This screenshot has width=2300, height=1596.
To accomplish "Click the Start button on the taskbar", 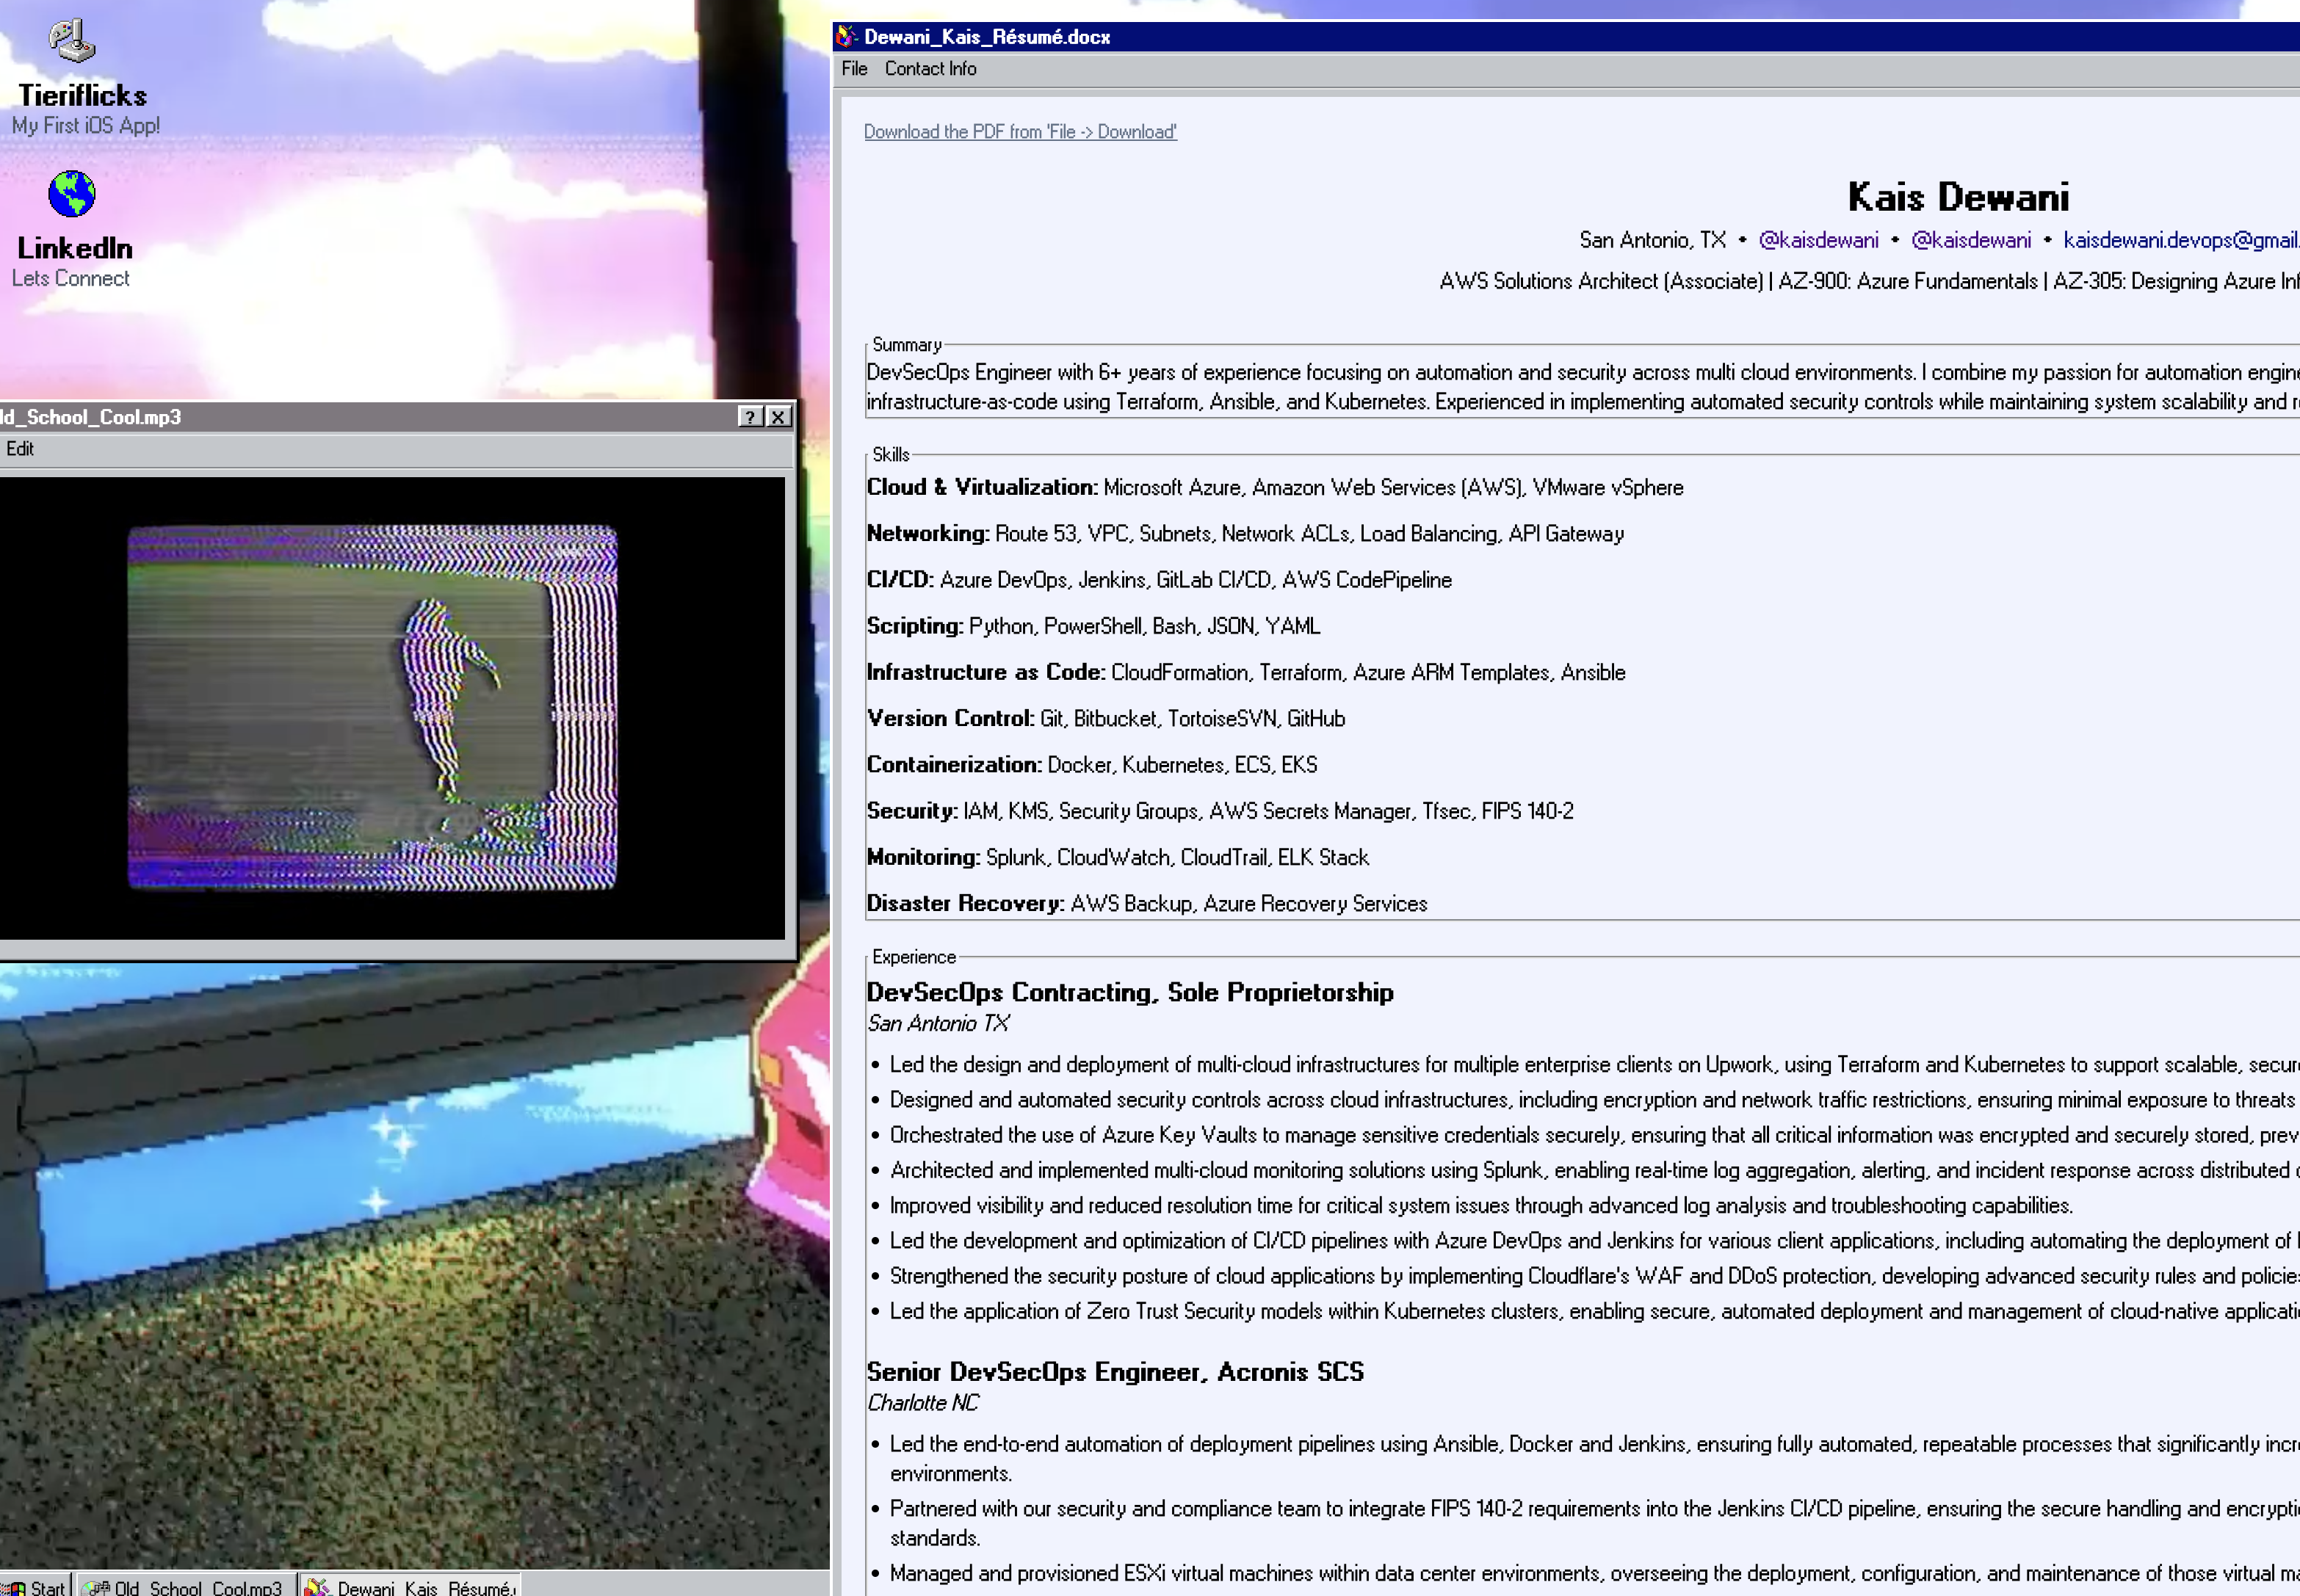I will coord(37,1587).
